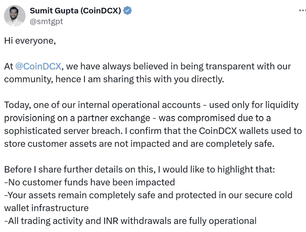Click the bullet '-Your assets remain completely safe'
The height and width of the screenshot is (232, 306).
click(x=148, y=195)
